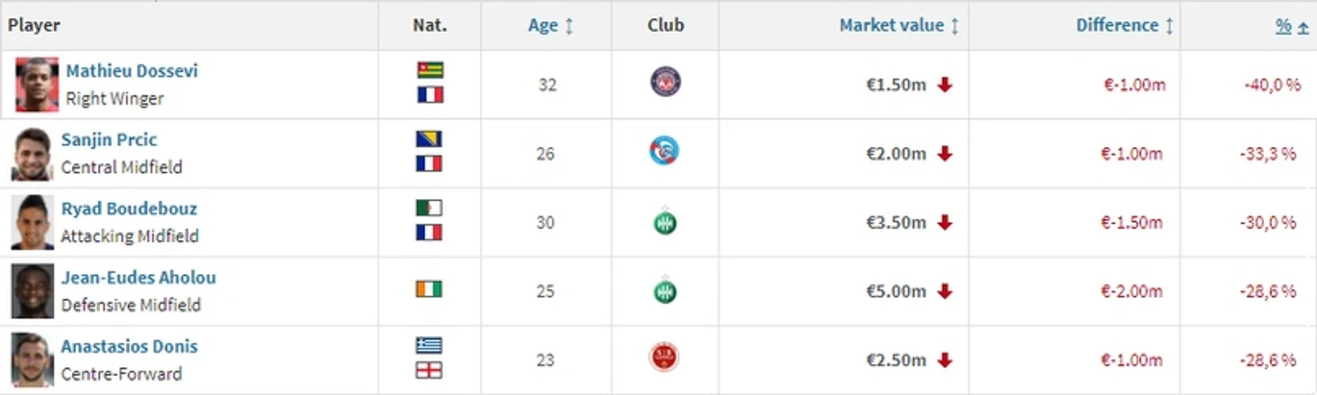The width and height of the screenshot is (1317, 395).
Task: Open Jean-Eudes Aholou profile link
Action: tap(139, 278)
